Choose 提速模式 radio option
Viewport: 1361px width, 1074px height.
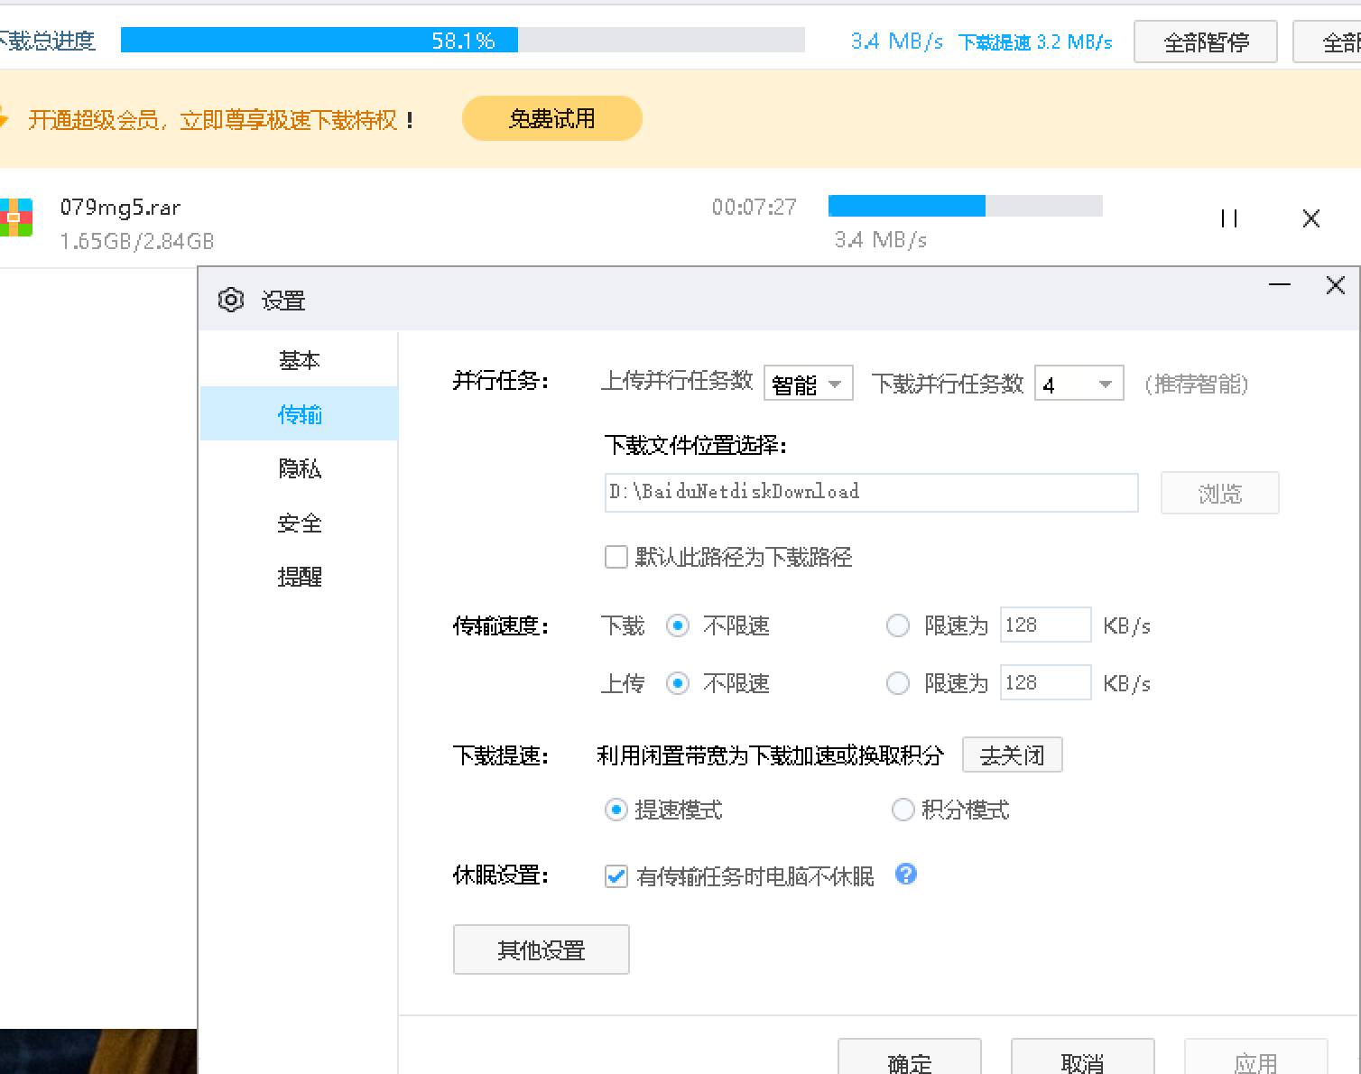(616, 810)
